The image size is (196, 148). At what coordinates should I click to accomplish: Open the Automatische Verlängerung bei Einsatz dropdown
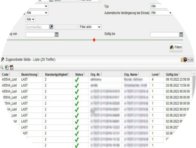click(x=161, y=13)
